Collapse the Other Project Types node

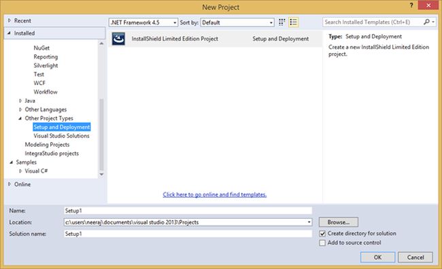click(x=20, y=118)
